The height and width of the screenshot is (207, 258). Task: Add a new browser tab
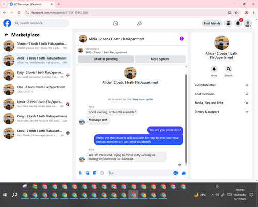59,4
